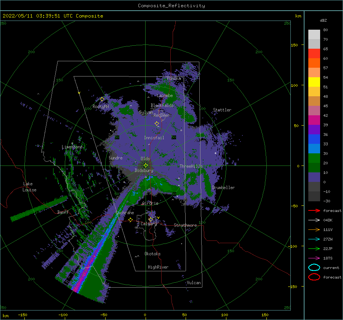Click the red forecast ellipse icon
The width and height of the screenshot is (343, 320).
coord(314,277)
